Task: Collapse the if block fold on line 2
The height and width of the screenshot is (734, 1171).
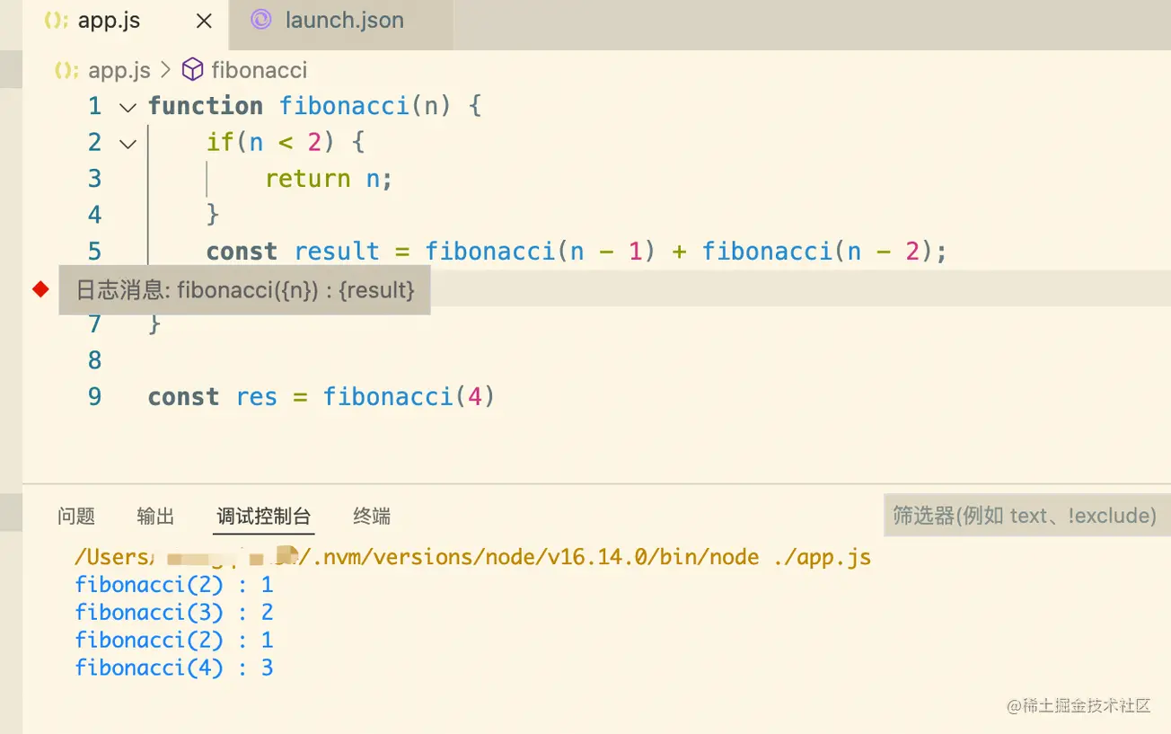Action: coord(128,143)
